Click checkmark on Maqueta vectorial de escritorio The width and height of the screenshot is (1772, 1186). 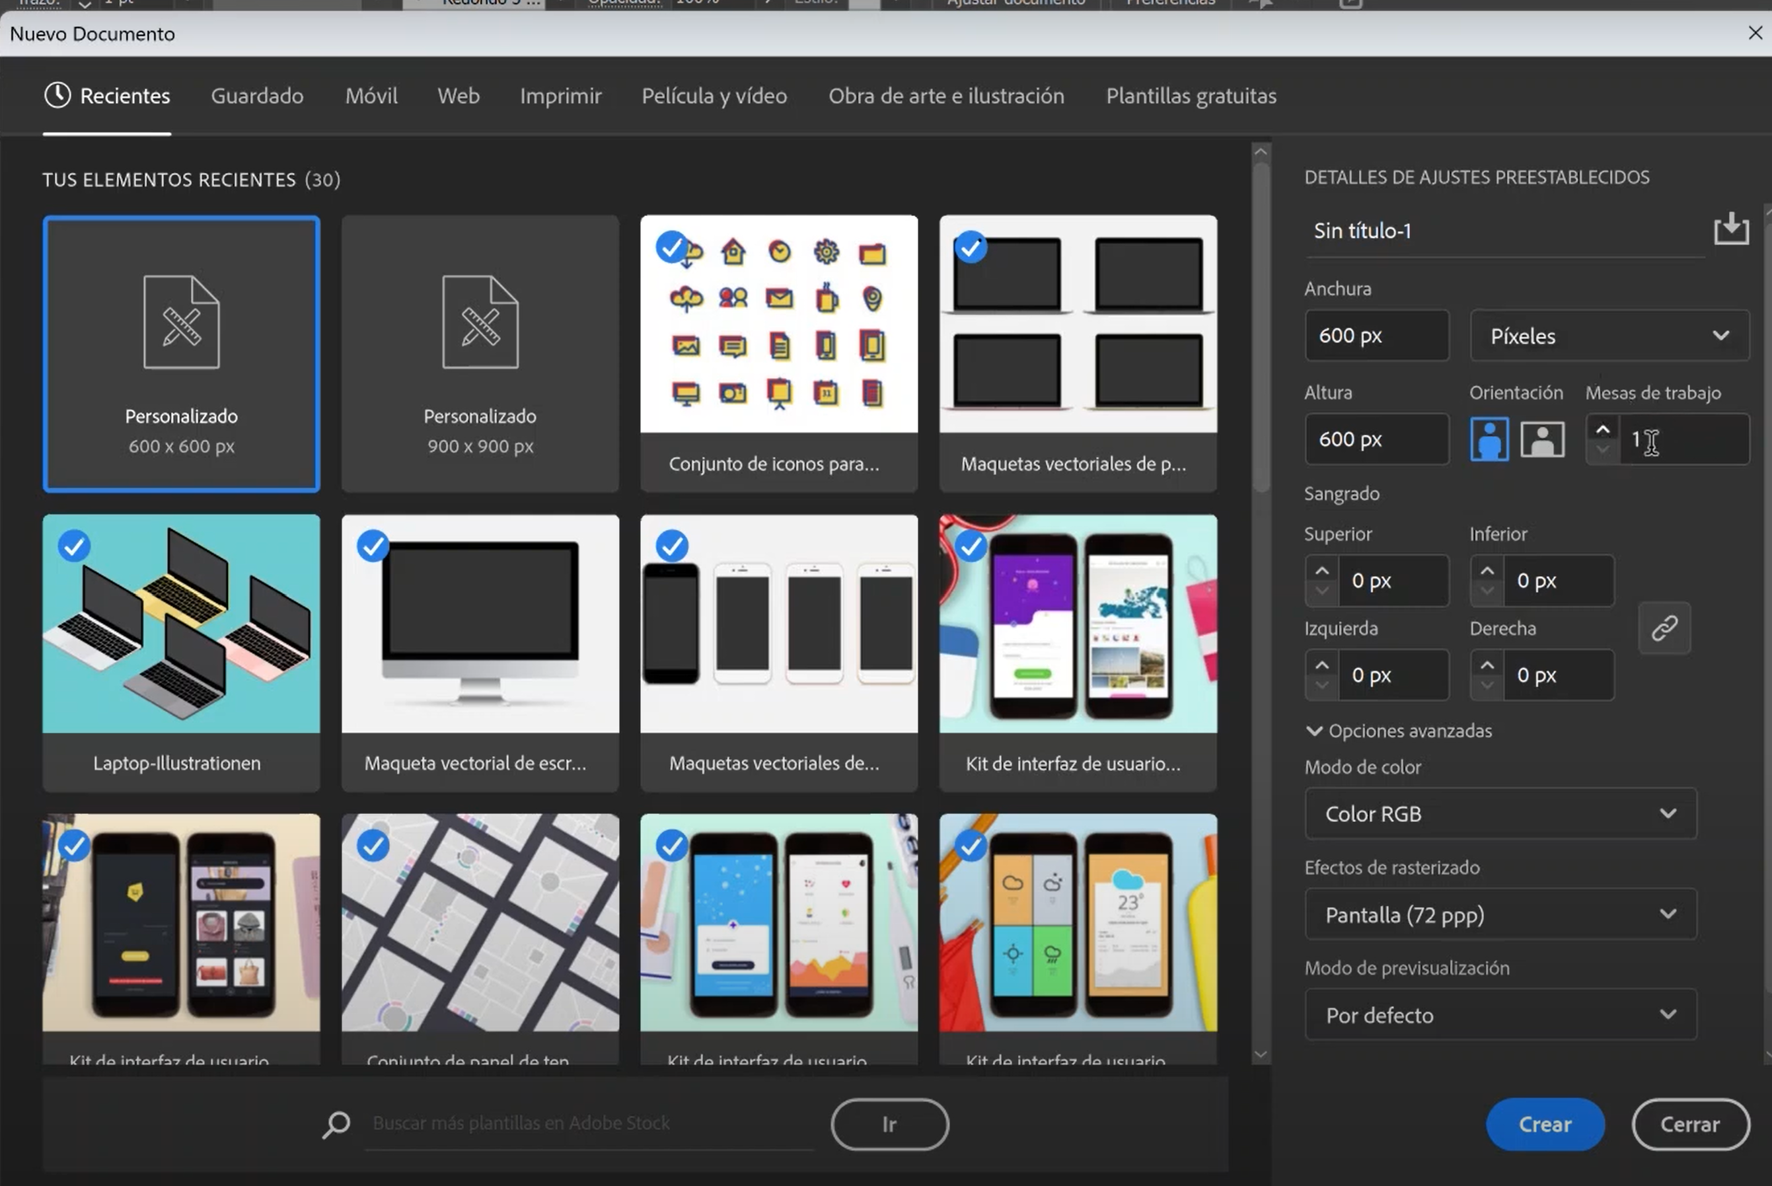coord(373,546)
